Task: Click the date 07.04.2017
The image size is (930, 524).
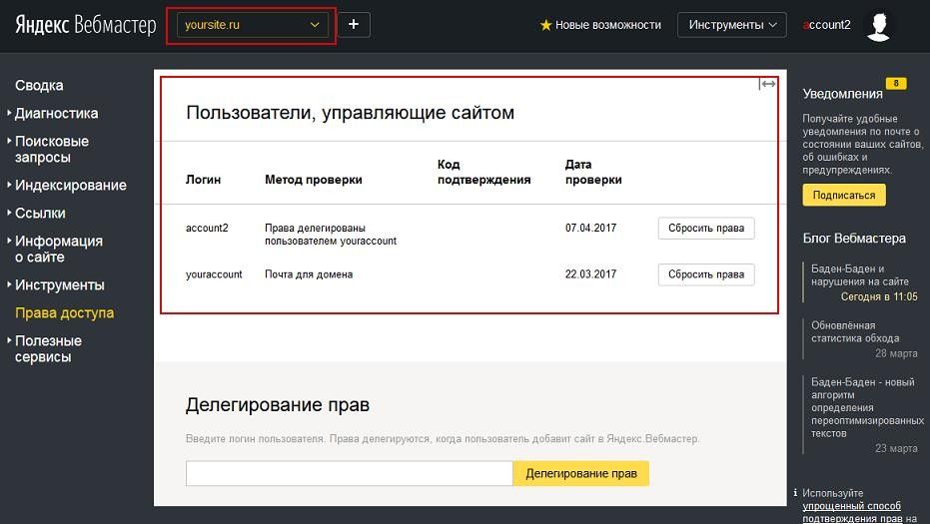Action: click(x=590, y=229)
